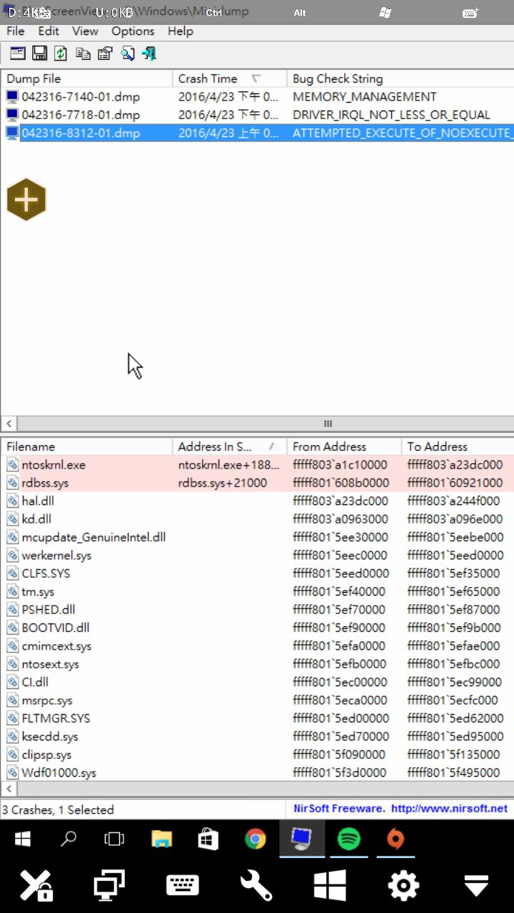Open the File menu
Viewport: 514px width, 913px height.
[x=16, y=31]
